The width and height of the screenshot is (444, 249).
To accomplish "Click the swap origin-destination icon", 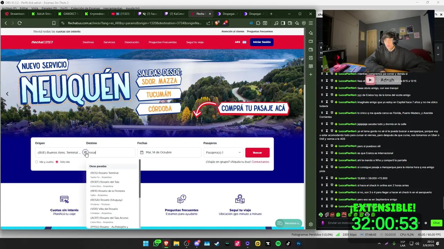I will (85, 153).
